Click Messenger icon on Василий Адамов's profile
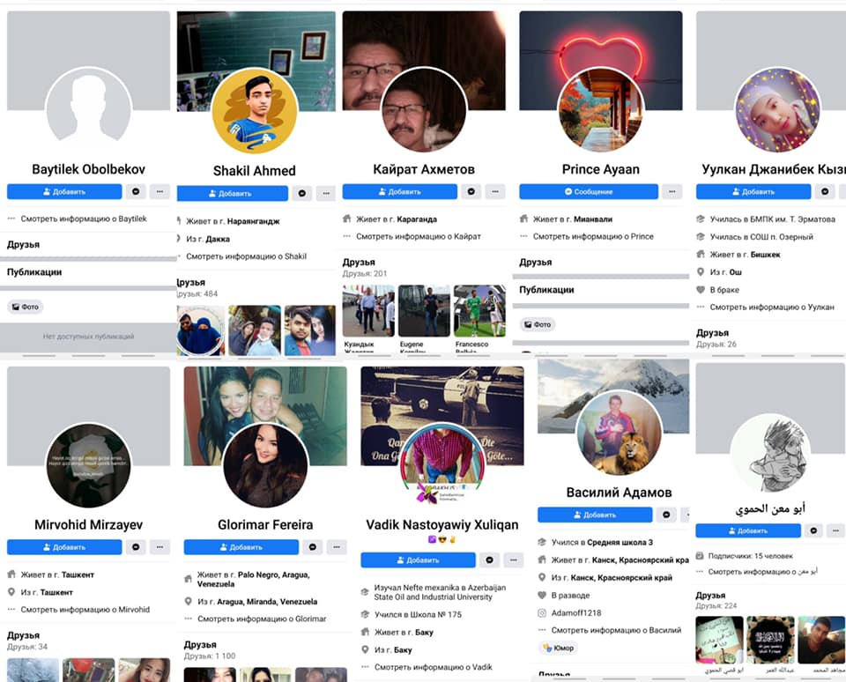 coord(666,515)
